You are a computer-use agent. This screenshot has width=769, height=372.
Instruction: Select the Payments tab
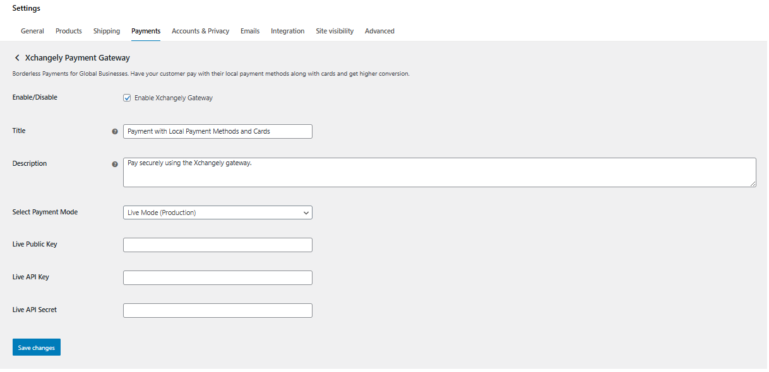click(146, 31)
